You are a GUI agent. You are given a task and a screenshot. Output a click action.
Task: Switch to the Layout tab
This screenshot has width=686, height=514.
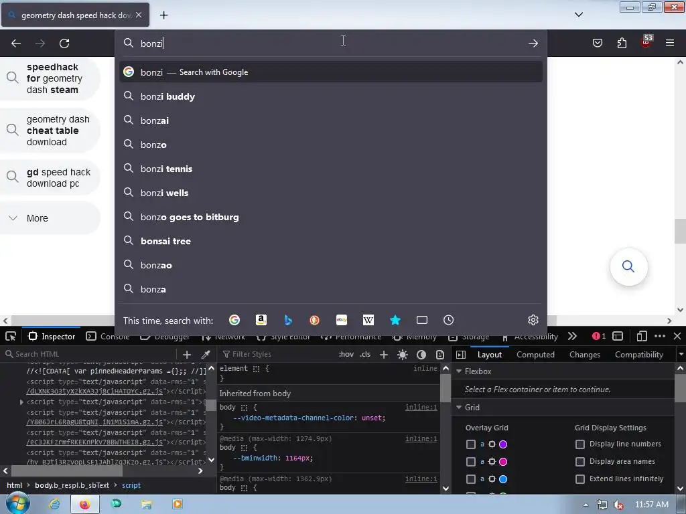point(490,355)
